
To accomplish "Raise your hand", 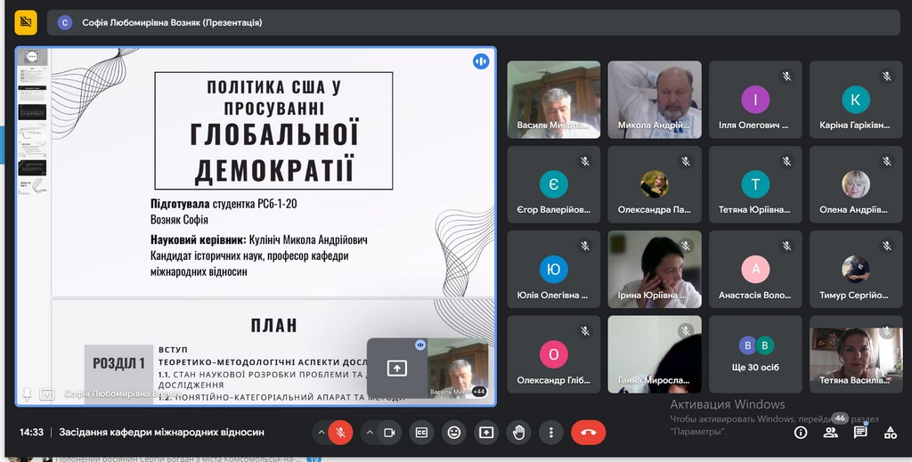I will [x=518, y=433].
